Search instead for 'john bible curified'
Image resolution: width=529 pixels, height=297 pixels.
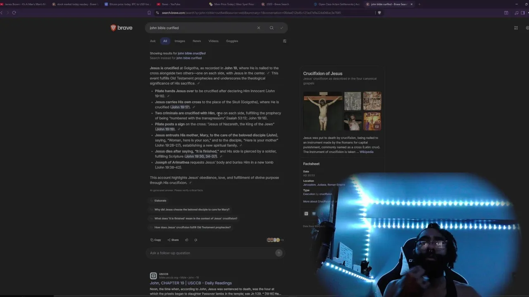tap(189, 58)
